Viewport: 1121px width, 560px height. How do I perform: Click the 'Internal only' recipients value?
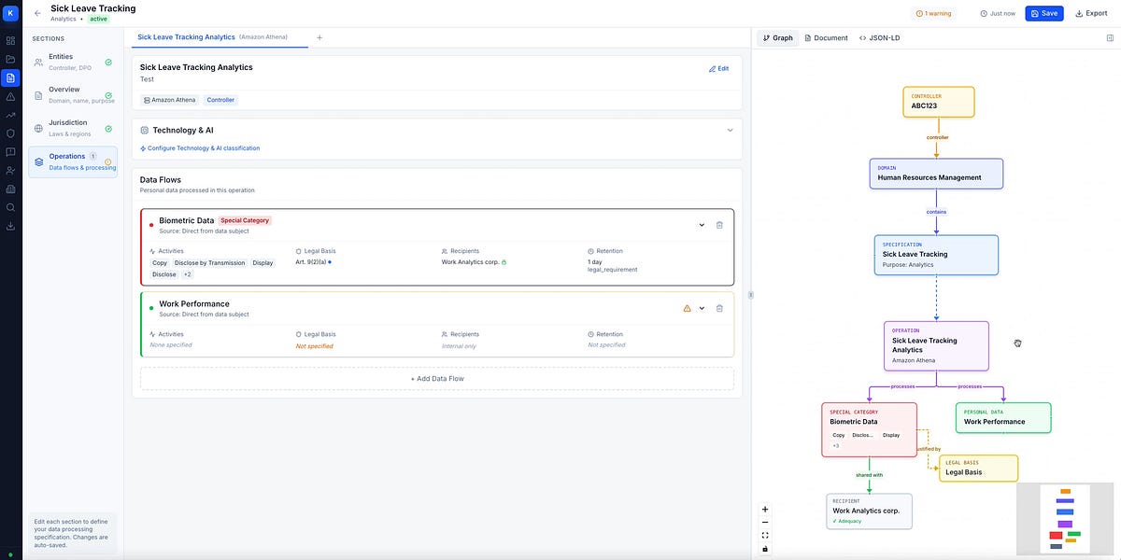click(461, 345)
